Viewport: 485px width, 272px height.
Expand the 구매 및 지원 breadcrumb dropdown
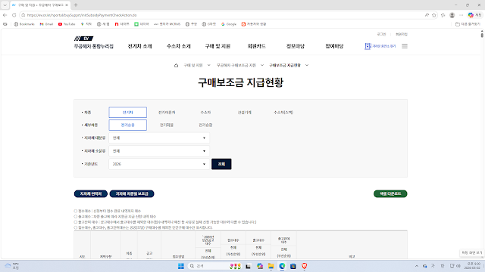coord(209,66)
